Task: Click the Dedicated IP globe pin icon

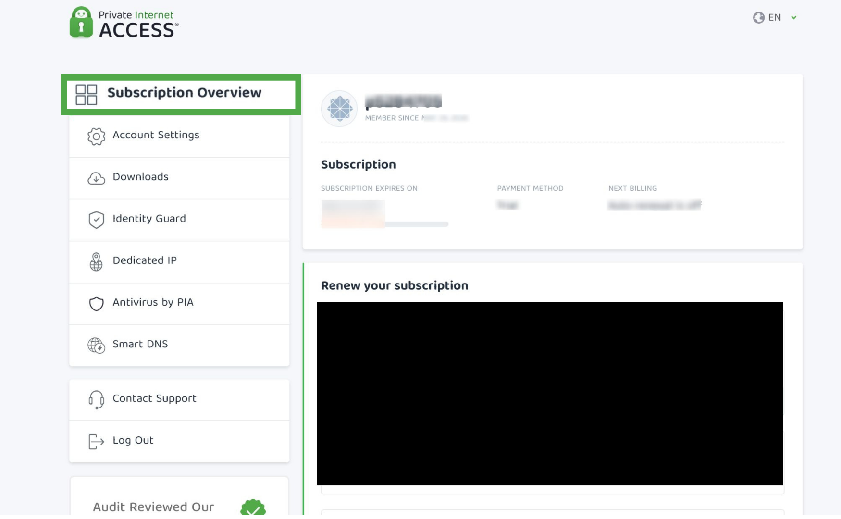Action: (x=96, y=262)
